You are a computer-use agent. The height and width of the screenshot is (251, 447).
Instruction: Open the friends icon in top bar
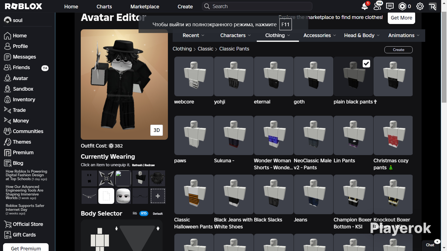(x=378, y=6)
